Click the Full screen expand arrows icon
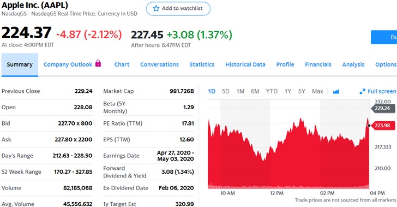This screenshot has width=397, height=207. coord(362,91)
